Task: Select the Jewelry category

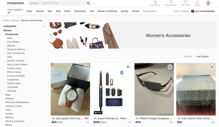Action: click(9, 113)
